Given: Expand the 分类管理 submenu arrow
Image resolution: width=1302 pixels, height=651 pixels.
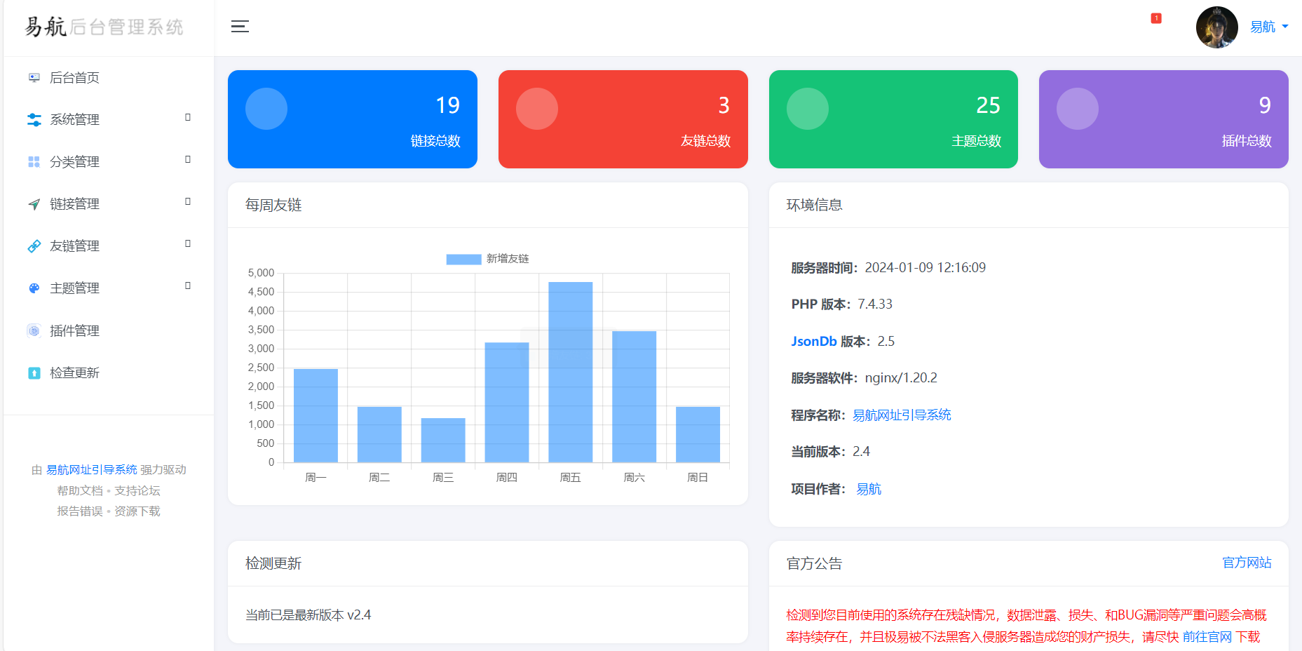Looking at the screenshot, I should pyautogui.click(x=187, y=159).
